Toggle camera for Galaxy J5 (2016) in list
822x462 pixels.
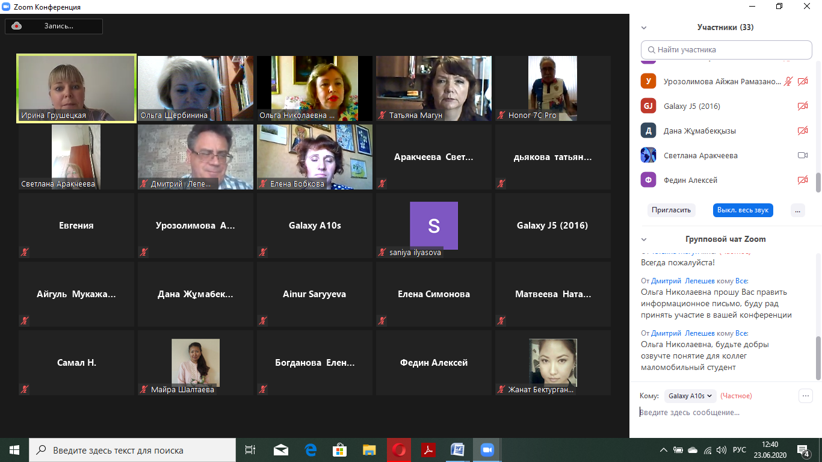pos(802,106)
